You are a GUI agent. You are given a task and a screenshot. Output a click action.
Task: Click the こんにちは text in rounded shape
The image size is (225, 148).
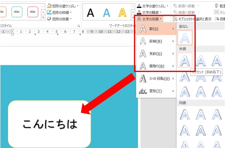pos(50,124)
